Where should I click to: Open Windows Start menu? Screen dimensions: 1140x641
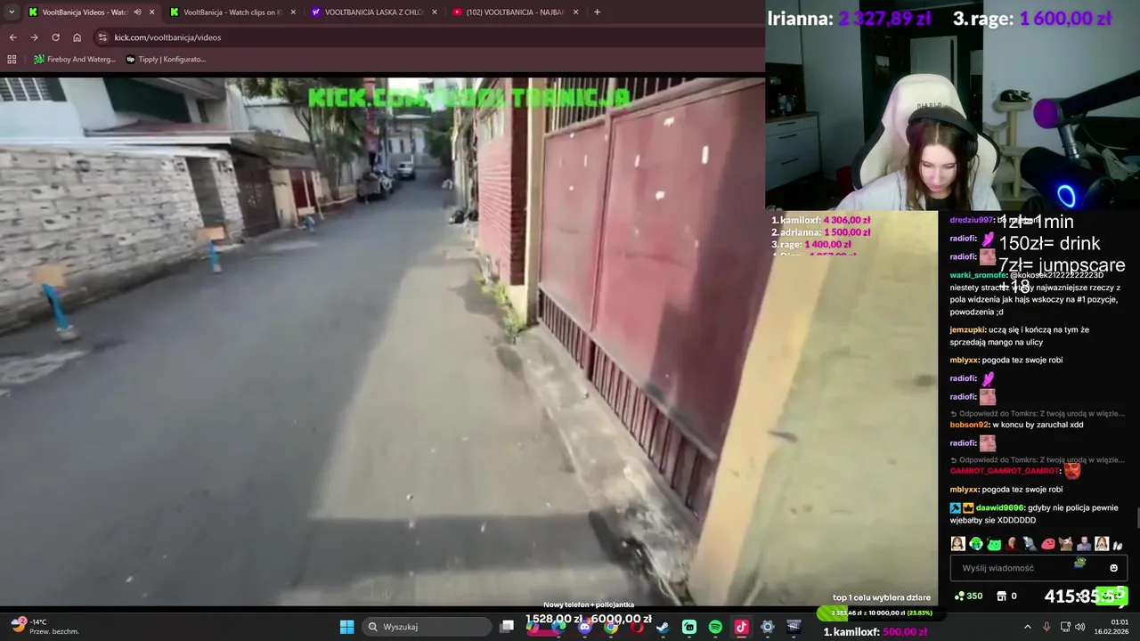(x=346, y=627)
